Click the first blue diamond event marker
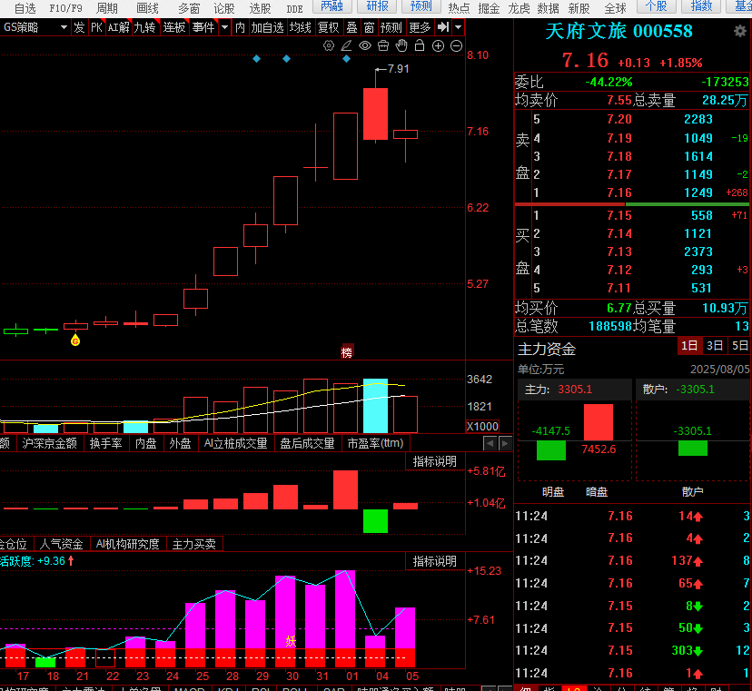The height and width of the screenshot is (691, 752). pyautogui.click(x=257, y=58)
